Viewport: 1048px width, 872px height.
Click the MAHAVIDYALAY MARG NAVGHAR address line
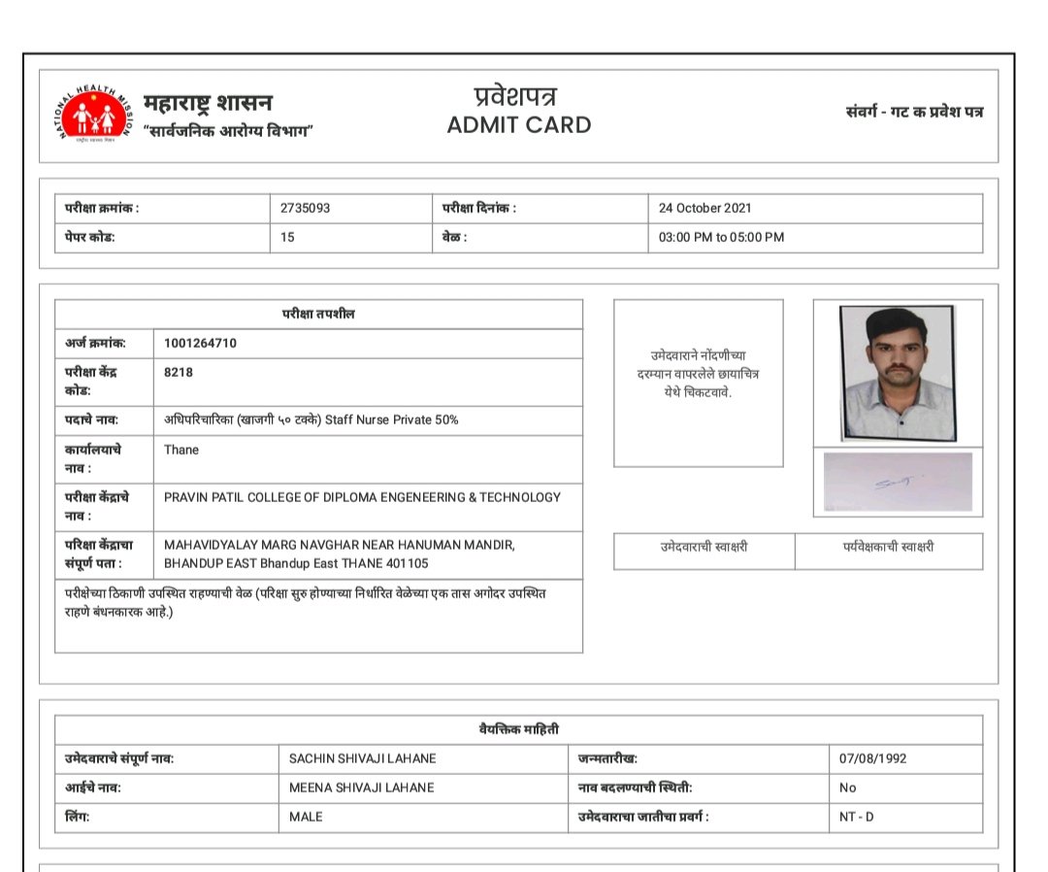click(x=340, y=545)
